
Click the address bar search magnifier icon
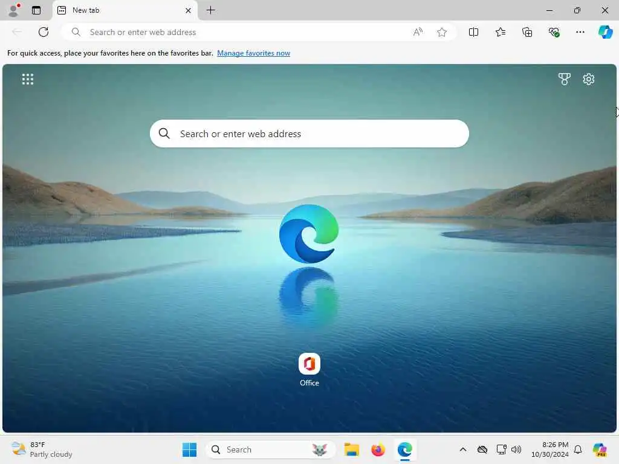coord(76,32)
